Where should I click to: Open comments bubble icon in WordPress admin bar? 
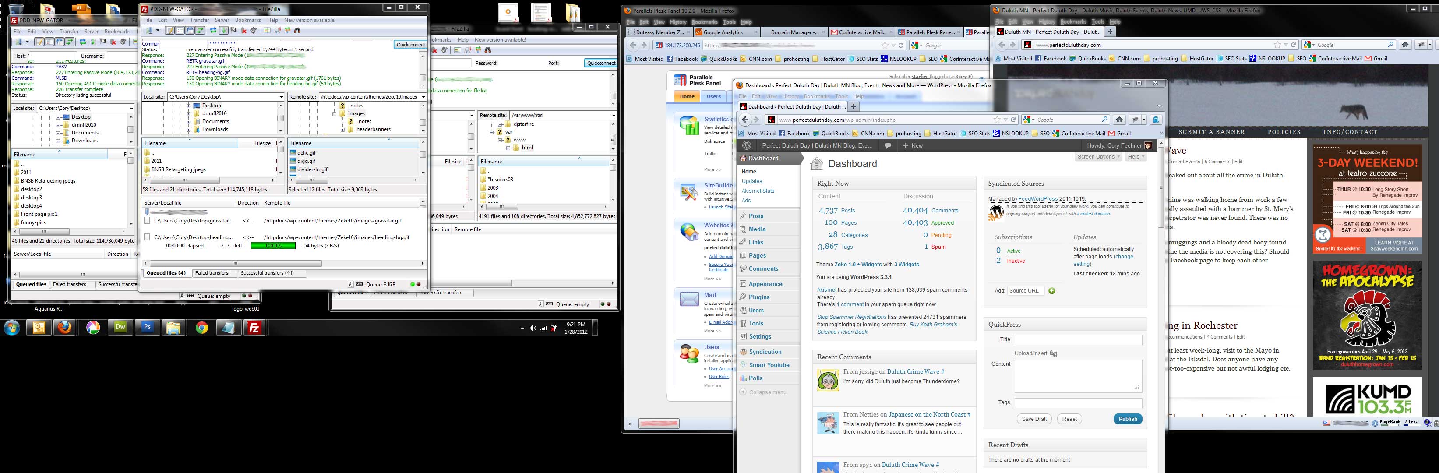(888, 145)
